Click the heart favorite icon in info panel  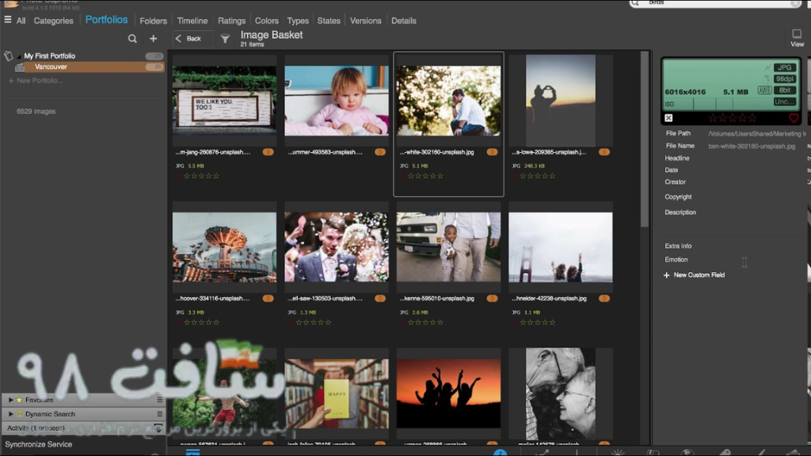pos(794,119)
